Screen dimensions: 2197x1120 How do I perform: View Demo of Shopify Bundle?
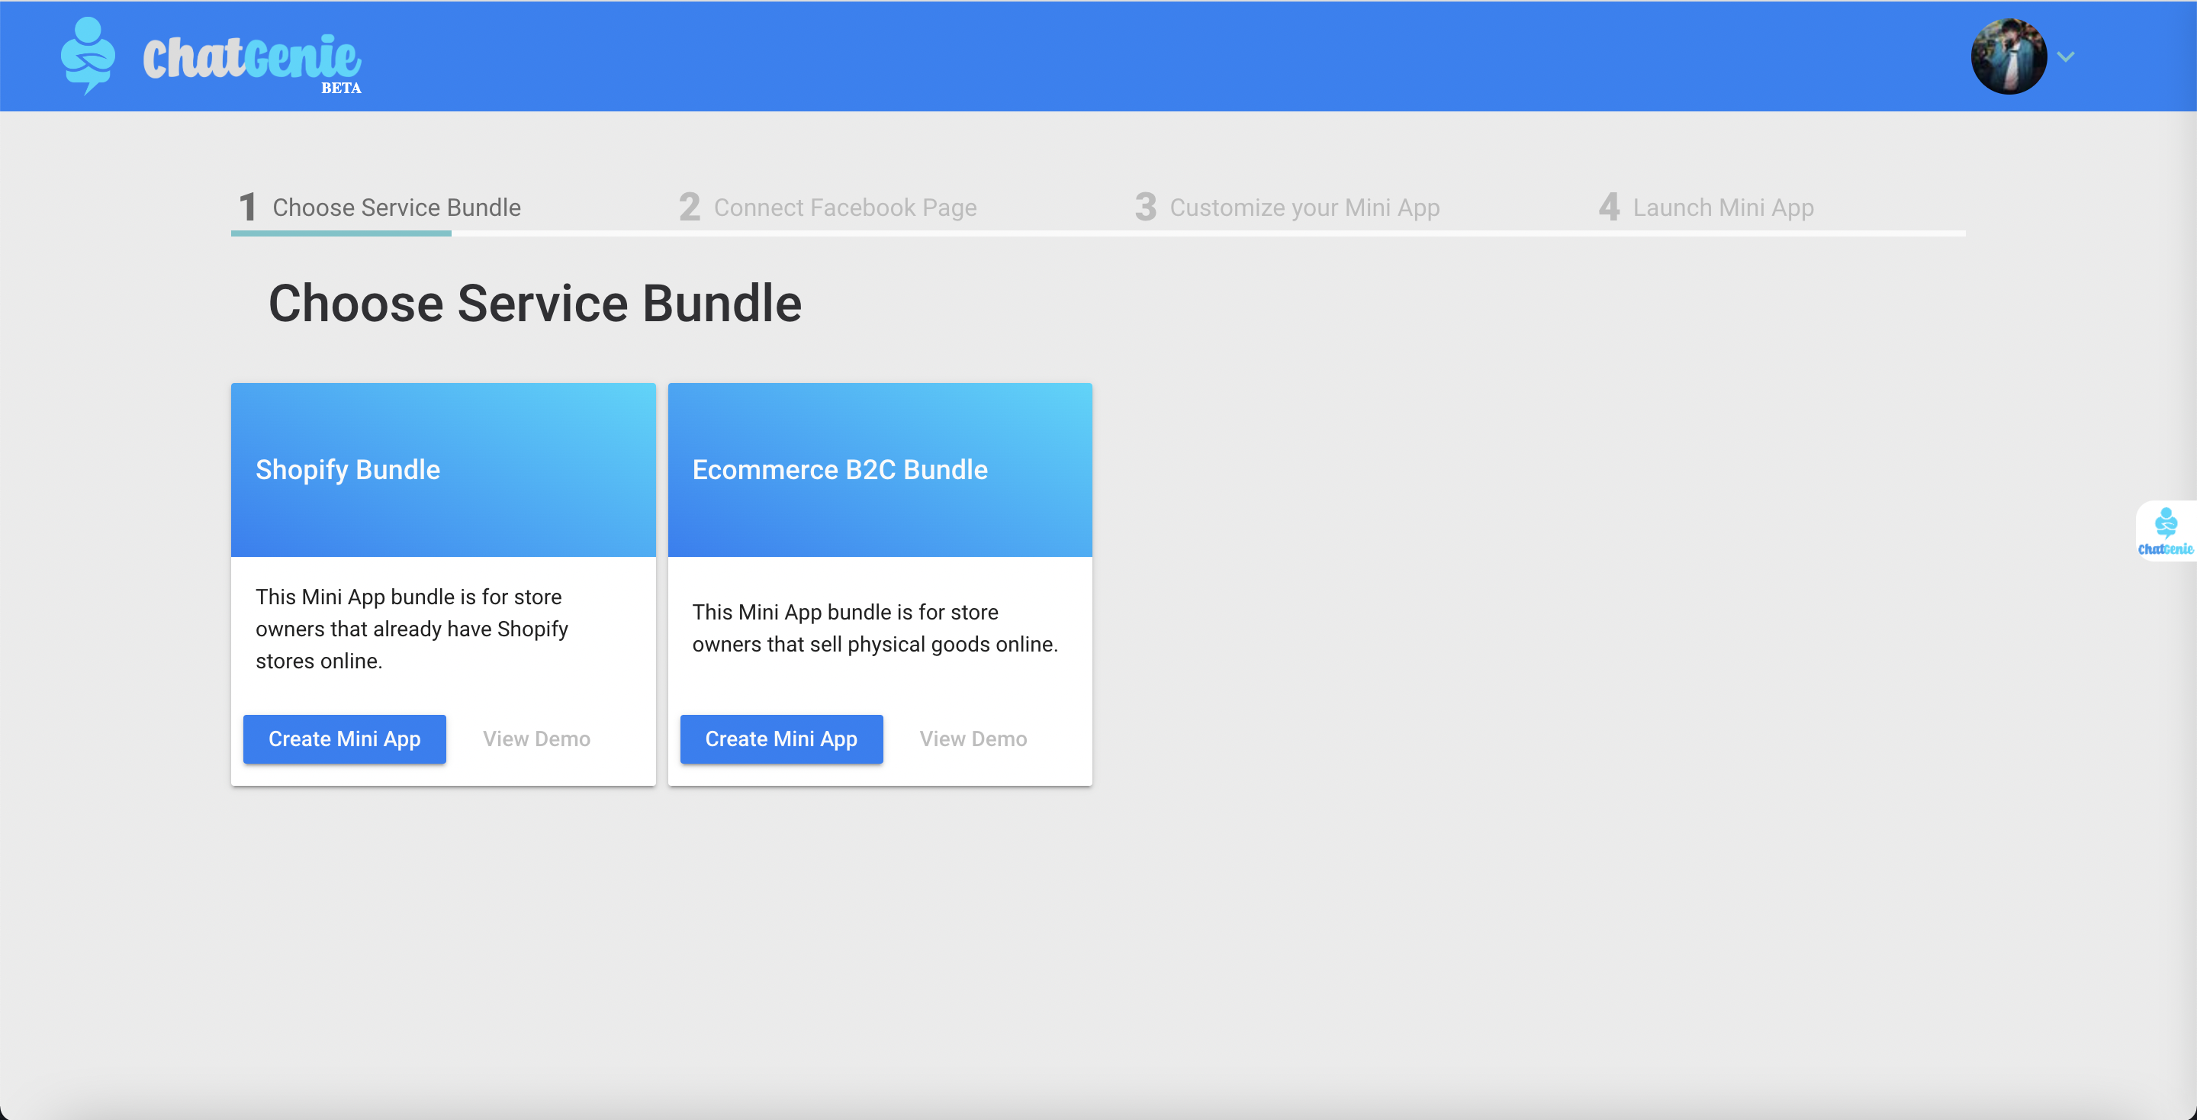click(536, 739)
